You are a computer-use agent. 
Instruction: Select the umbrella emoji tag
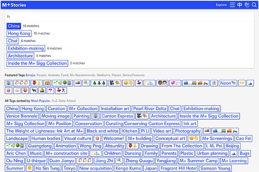50,90
